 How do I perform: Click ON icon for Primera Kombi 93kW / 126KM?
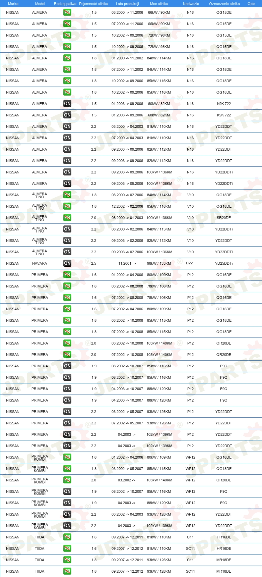[x=67, y=514]
